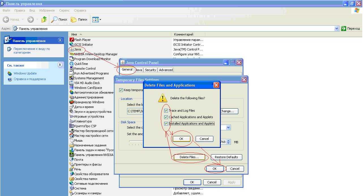Open Брандмауэр Windows firewall item

[x=89, y=102]
